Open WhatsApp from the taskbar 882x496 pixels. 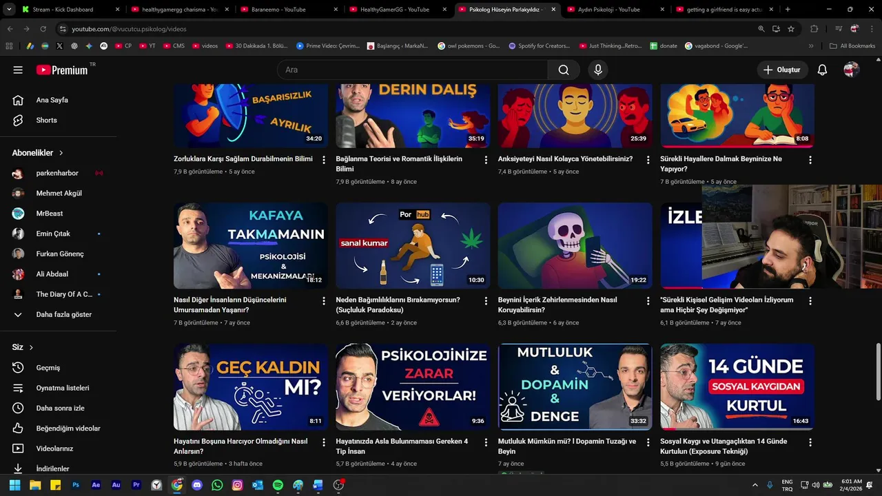217,485
